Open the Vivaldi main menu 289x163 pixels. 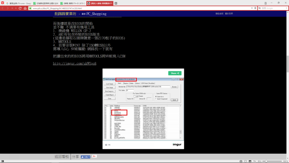point(2,3)
